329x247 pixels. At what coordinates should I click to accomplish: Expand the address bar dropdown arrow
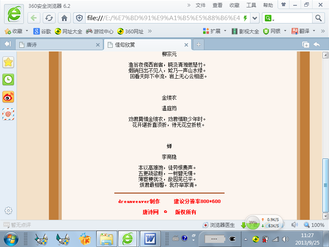255,18
